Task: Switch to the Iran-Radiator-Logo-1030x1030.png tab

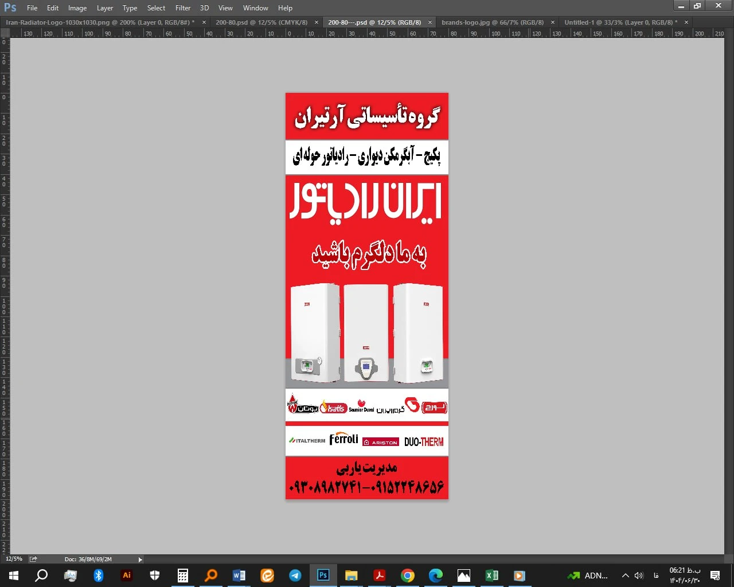Action: click(x=97, y=22)
